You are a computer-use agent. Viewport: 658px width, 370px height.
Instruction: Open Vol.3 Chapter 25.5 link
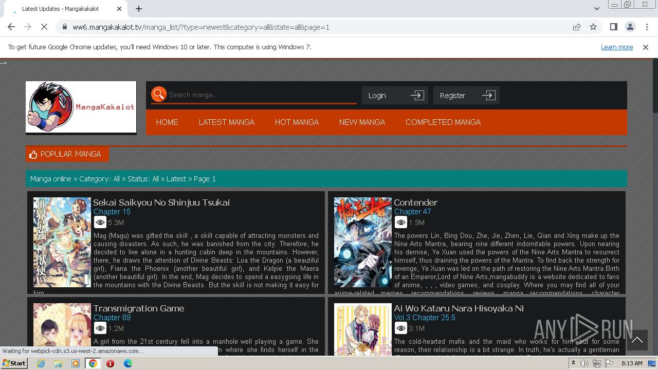pos(425,318)
